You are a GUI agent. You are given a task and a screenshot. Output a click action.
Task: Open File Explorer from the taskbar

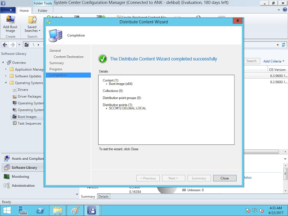(57, 210)
